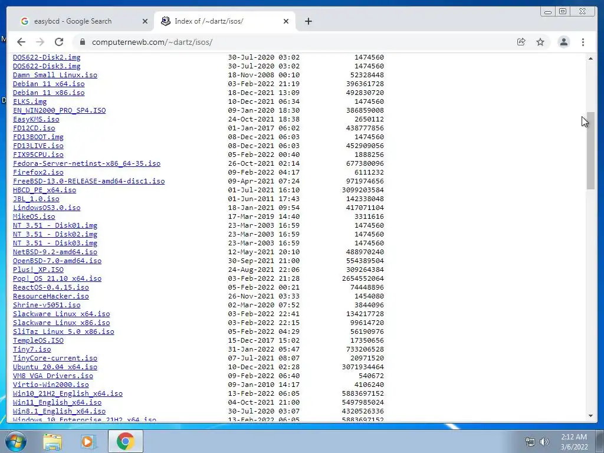The image size is (604, 453).
Task: Open MikeOS.iso link
Action: click(x=34, y=217)
